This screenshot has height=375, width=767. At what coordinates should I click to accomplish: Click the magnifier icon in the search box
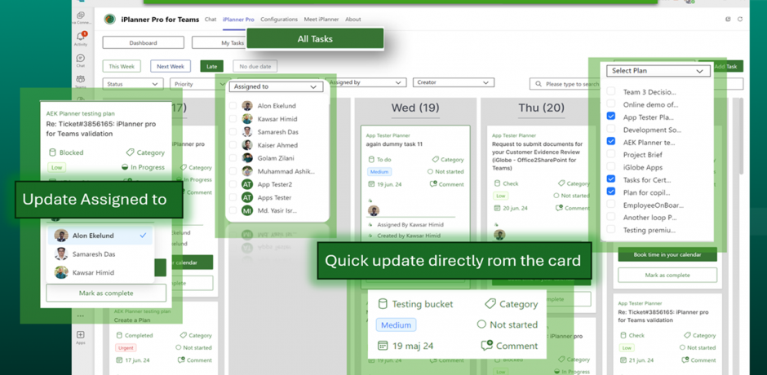538,84
